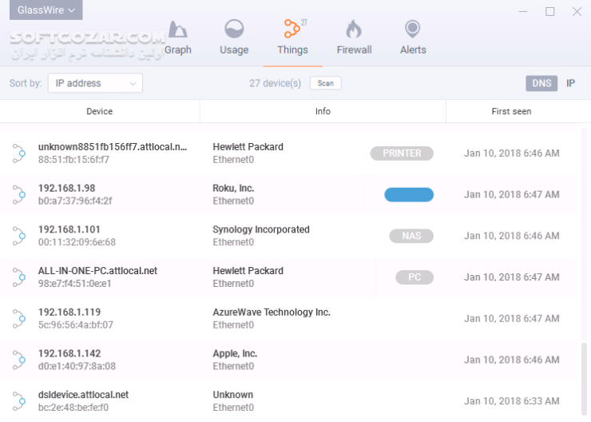Click the NAS label on Synology device

pos(411,236)
